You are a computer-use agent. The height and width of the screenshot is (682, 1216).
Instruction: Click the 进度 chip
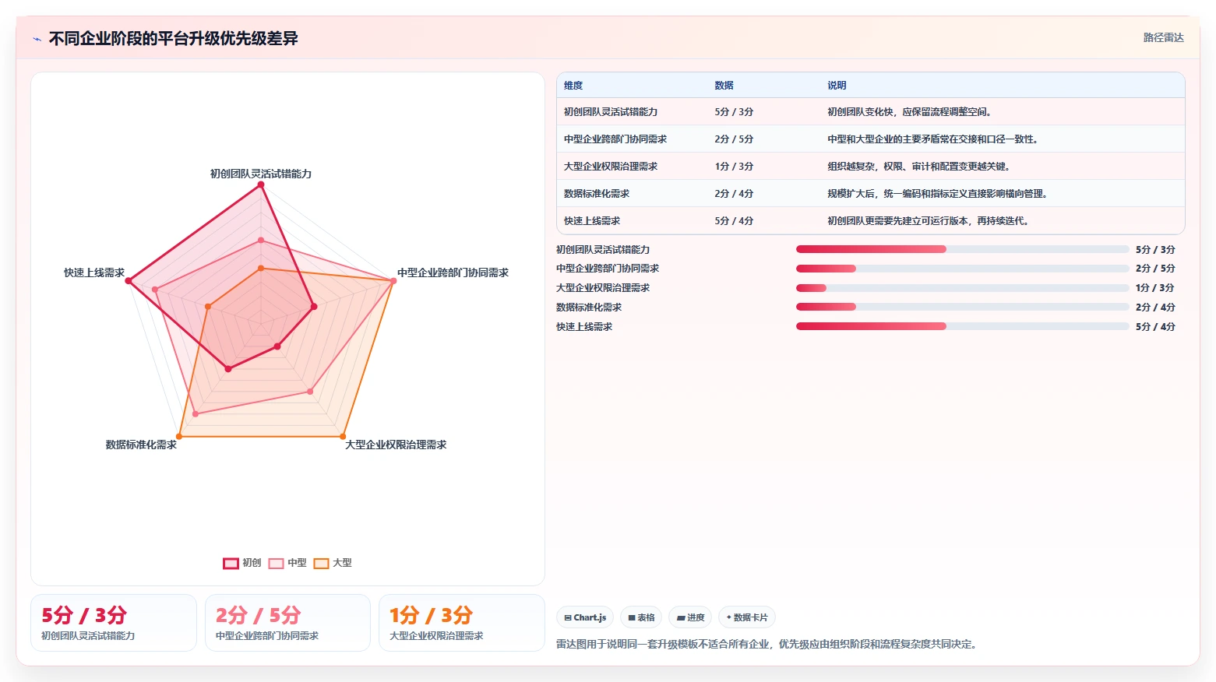[x=690, y=617]
